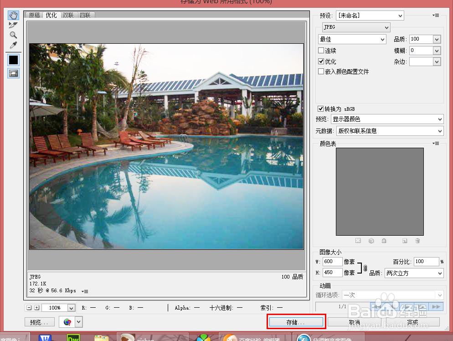
Task: Open the browser selection dropdown arrow
Action: pos(79,322)
